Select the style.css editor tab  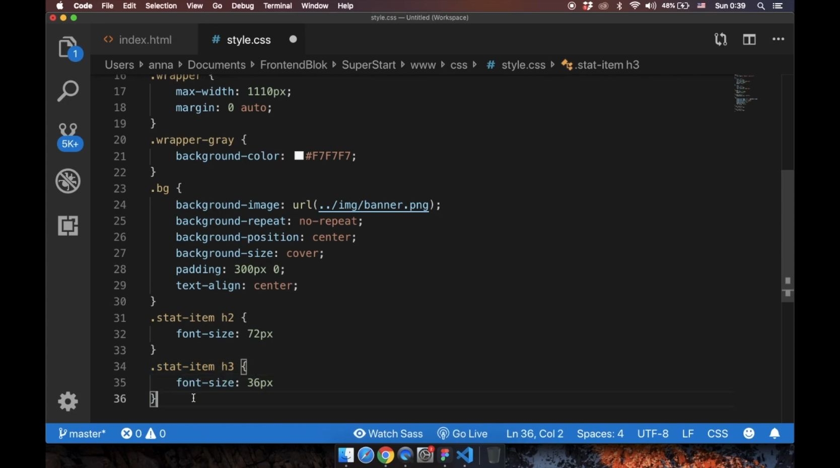click(x=249, y=40)
